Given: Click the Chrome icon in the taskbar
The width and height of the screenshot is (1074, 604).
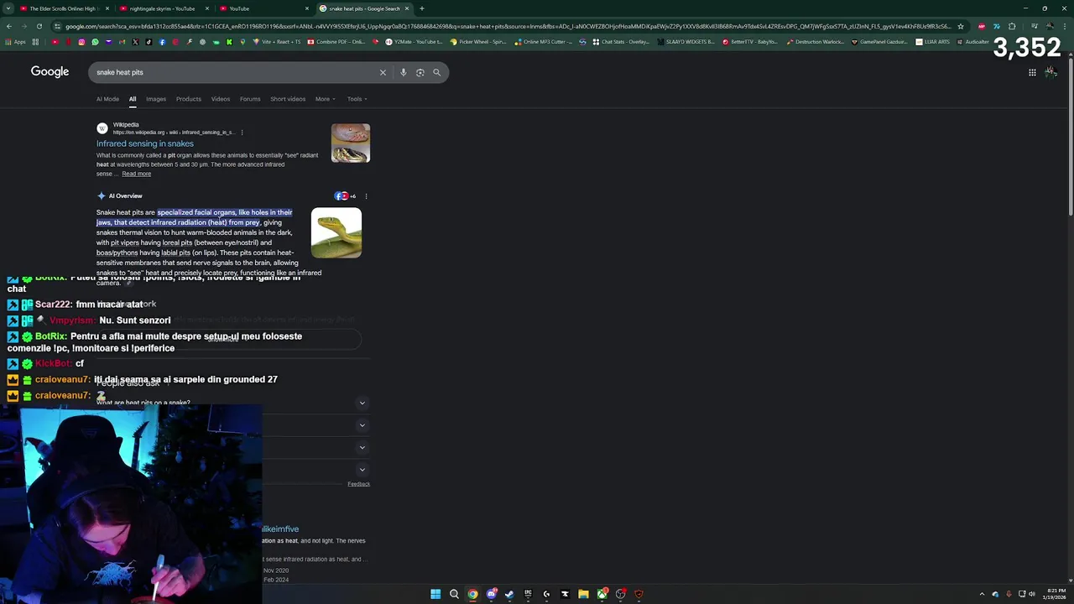Looking at the screenshot, I should [472, 594].
